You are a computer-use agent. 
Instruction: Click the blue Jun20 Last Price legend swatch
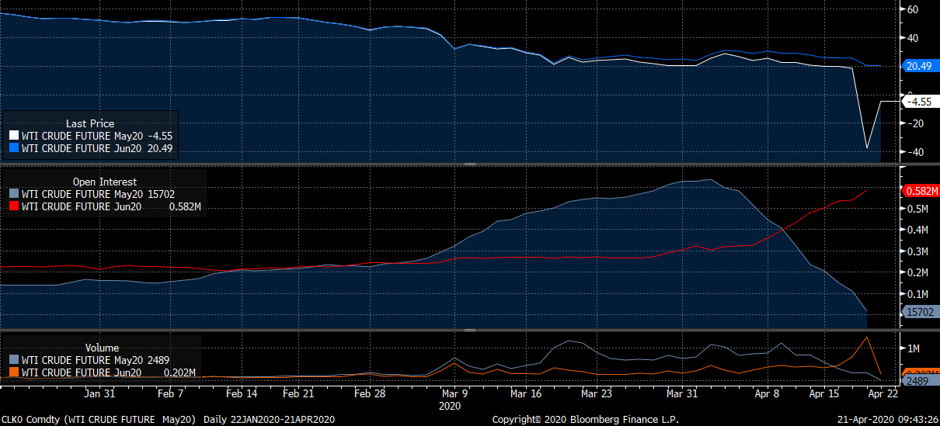(14, 148)
